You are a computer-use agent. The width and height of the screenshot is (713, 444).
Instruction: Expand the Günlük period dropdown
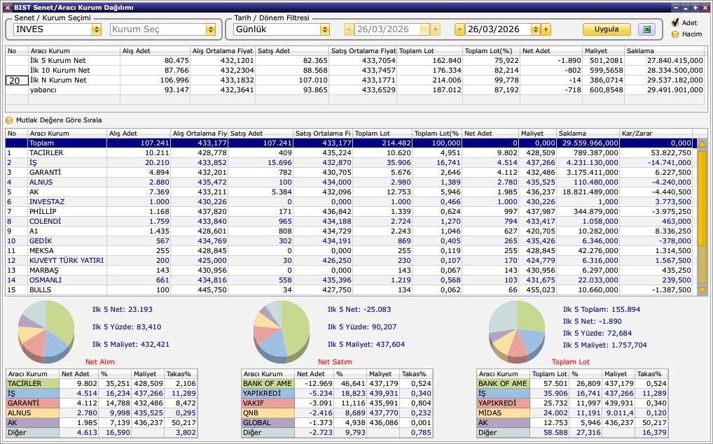click(x=324, y=29)
